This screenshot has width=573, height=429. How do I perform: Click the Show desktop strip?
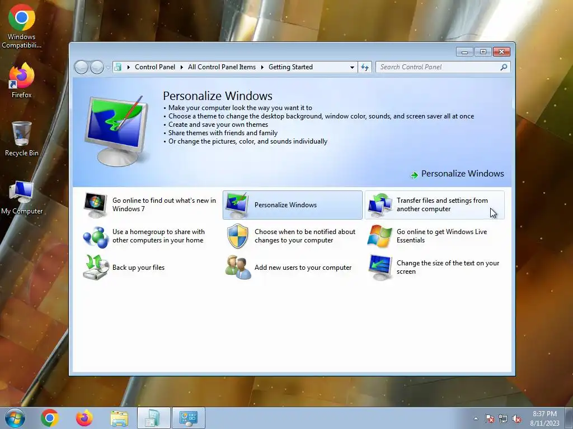coord(569,418)
